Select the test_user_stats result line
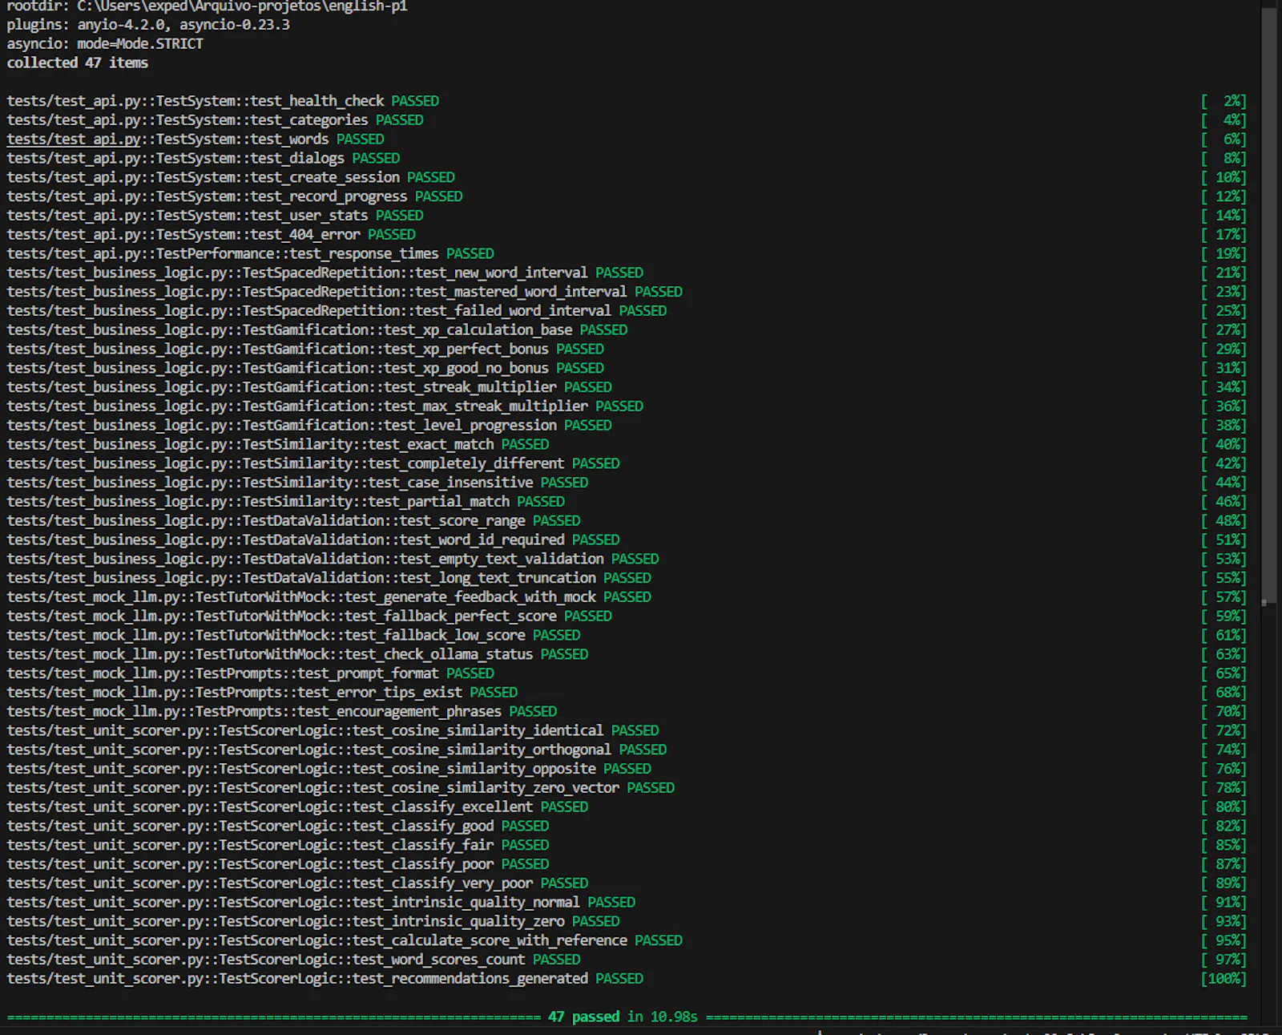Screen dimensions: 1282x1035 215,216
